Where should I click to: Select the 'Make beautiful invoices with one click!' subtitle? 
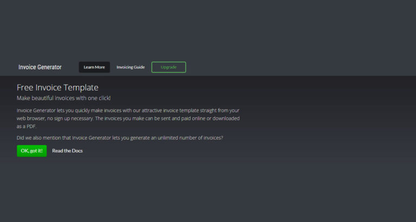tap(64, 98)
